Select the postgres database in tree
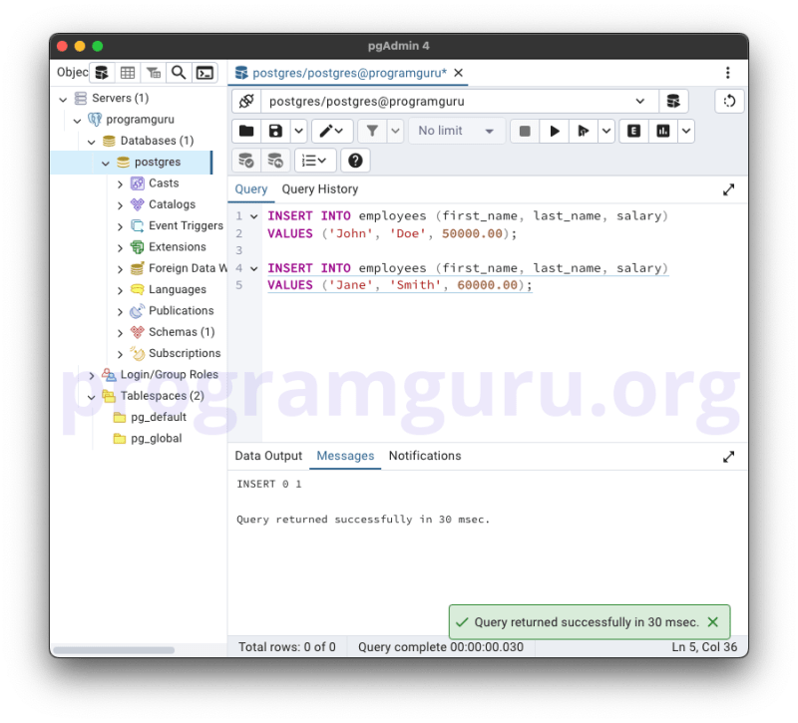The height and width of the screenshot is (723, 798). click(158, 163)
